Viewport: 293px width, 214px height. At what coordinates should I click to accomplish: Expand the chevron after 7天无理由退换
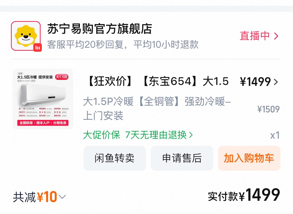(191, 135)
